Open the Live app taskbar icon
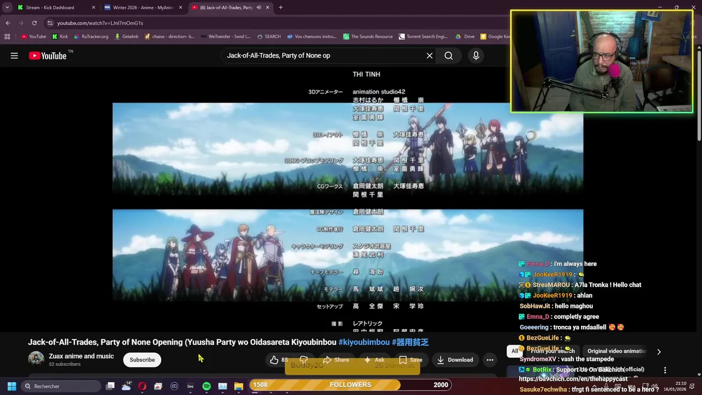Image resolution: width=702 pixels, height=395 pixels. pyautogui.click(x=190, y=386)
